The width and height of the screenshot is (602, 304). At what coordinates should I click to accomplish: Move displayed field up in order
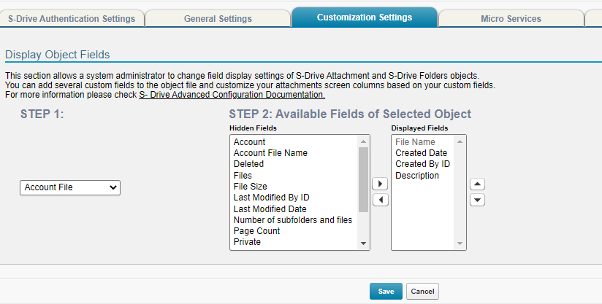(x=476, y=184)
